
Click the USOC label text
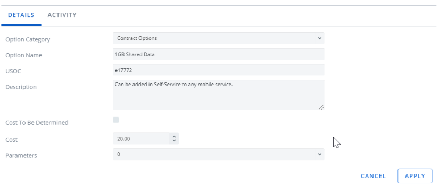tap(13, 71)
